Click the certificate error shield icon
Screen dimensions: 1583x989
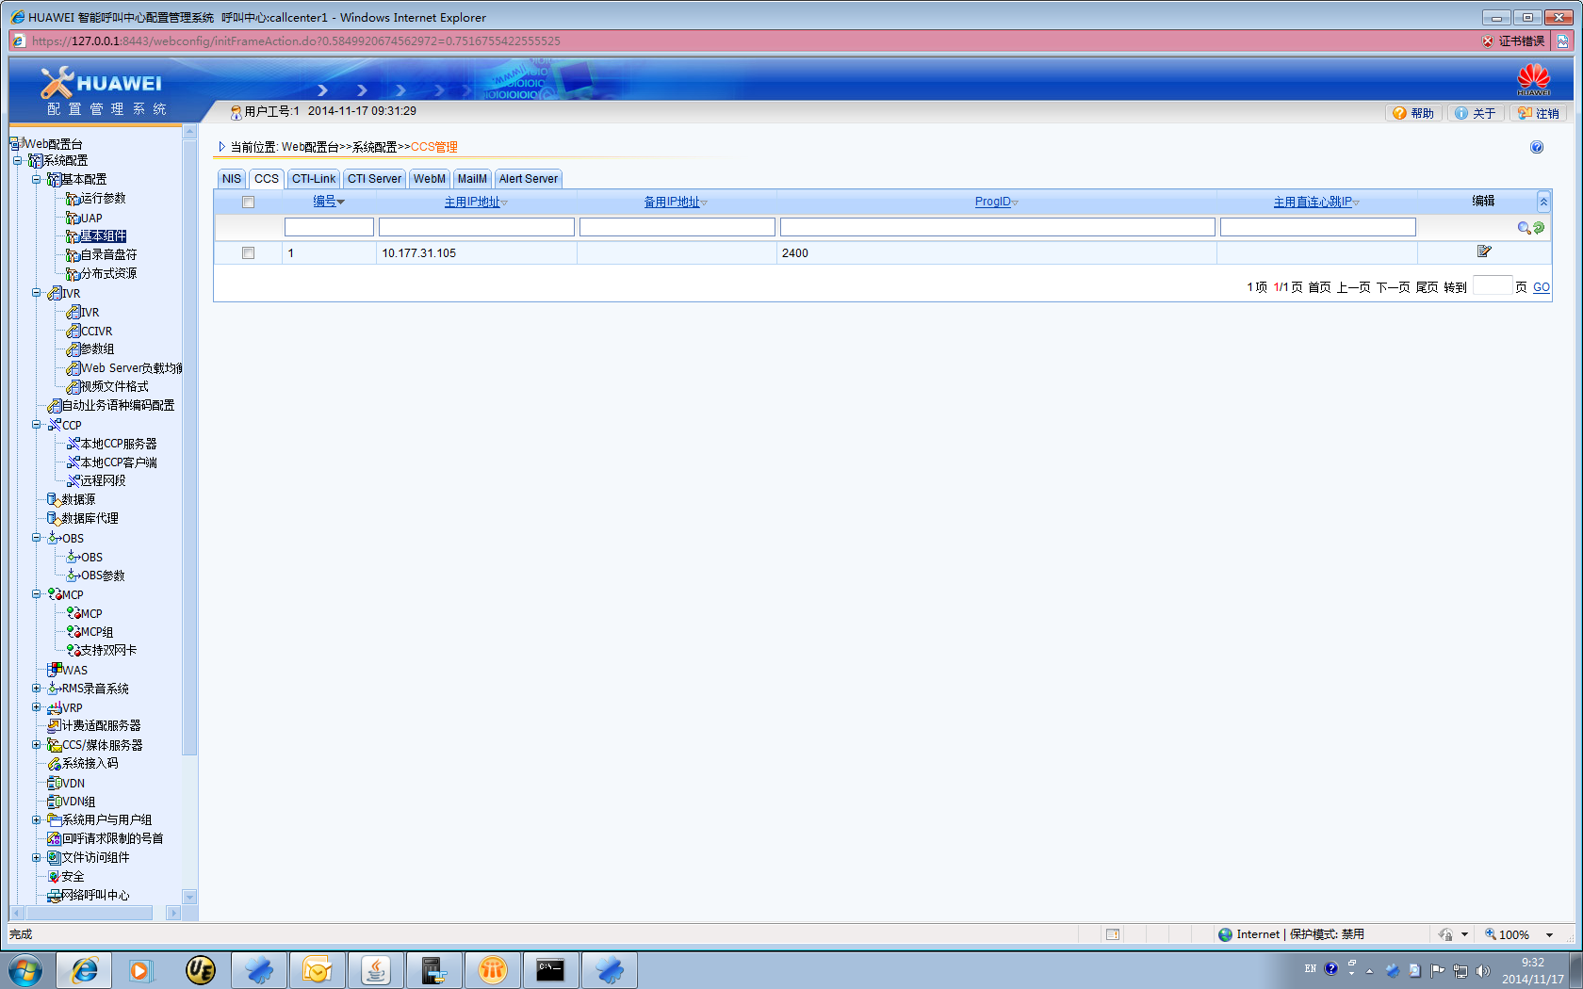[1488, 41]
